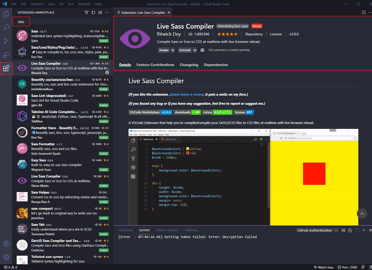Click the Uninstall button
This screenshot has height=270, width=372.
[x=185, y=50]
